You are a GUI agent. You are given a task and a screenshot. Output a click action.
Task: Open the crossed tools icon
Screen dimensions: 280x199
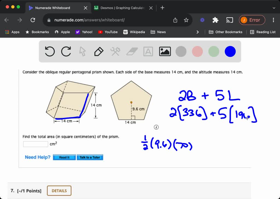tap(115, 51)
